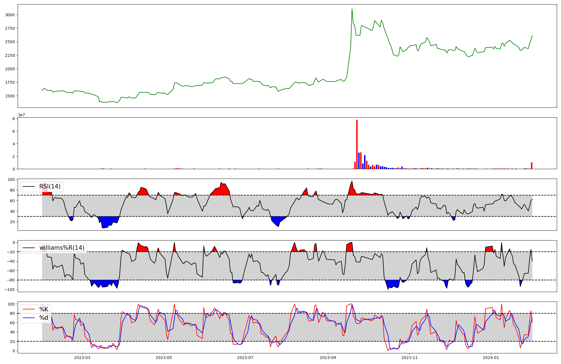The width and height of the screenshot is (561, 364).
Task: Click the price chart's highest peak
Action: point(352,9)
